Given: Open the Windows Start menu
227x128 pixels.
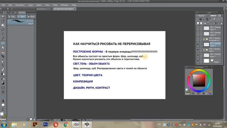Looking at the screenshot, I should coord(4,125).
